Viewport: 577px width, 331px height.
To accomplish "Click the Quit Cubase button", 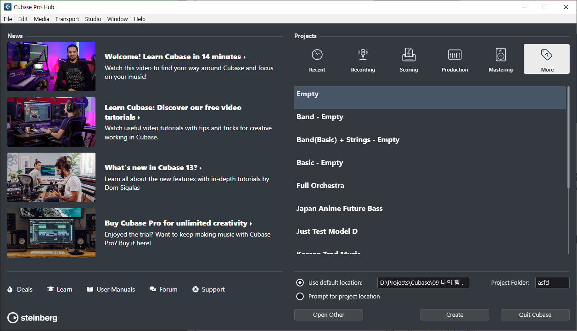I will 535,314.
